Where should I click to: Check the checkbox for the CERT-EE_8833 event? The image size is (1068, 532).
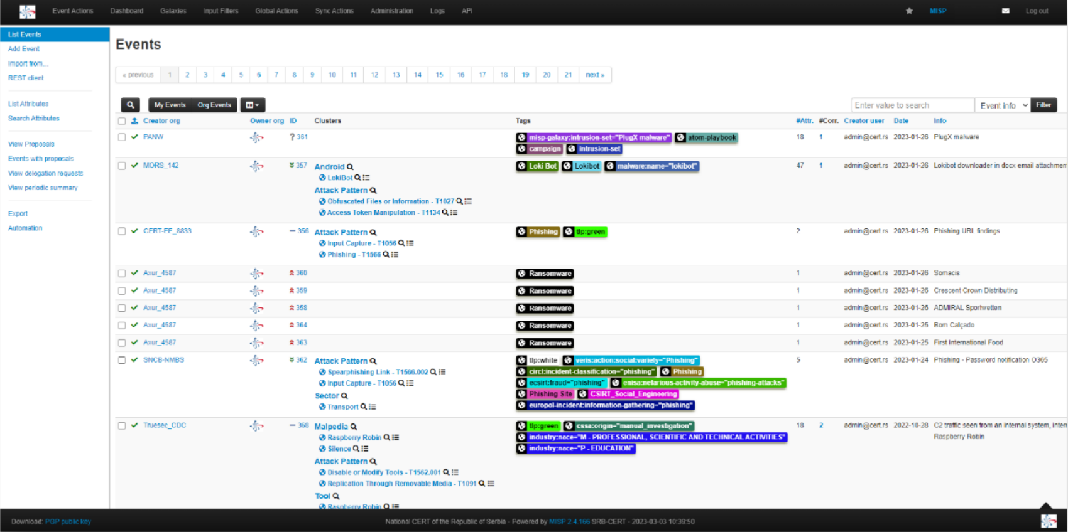122,231
